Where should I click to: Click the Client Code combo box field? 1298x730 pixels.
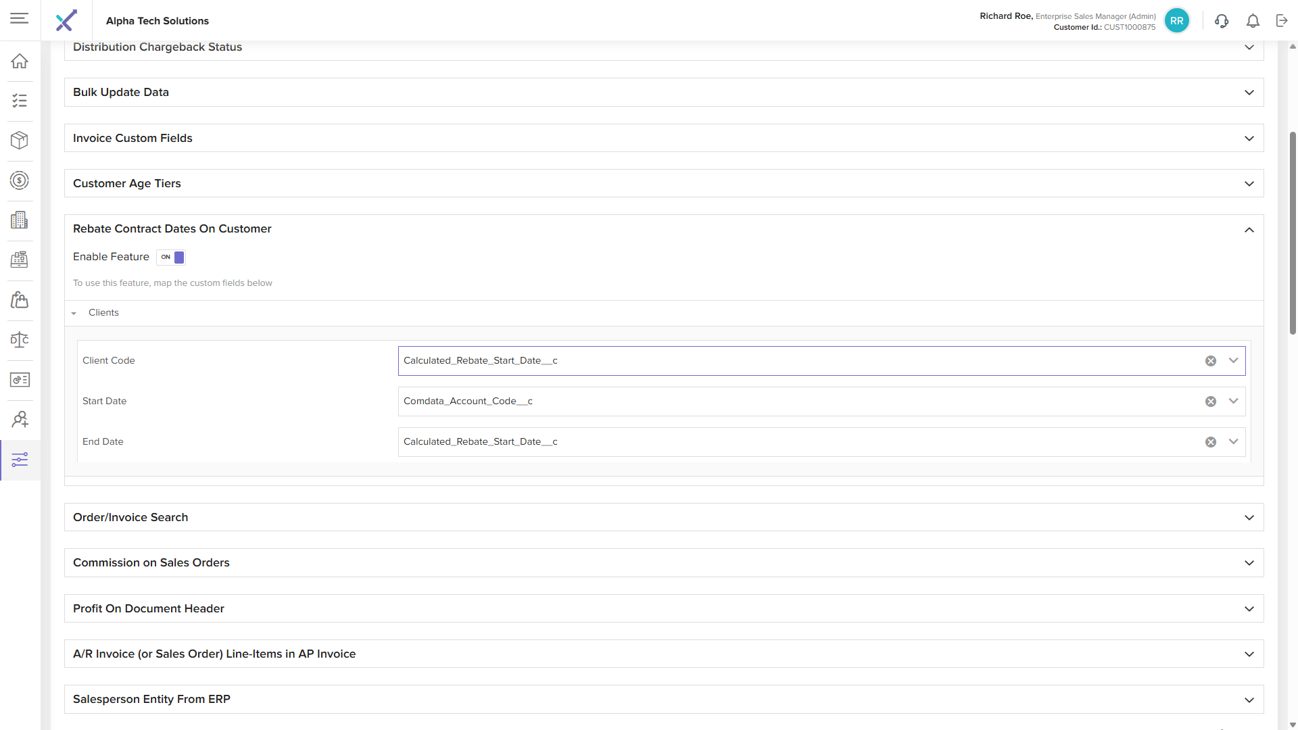798,361
